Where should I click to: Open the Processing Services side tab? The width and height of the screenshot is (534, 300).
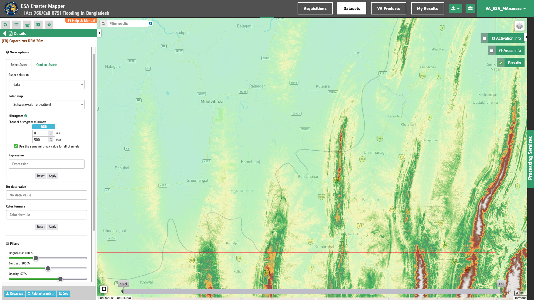coord(531,159)
